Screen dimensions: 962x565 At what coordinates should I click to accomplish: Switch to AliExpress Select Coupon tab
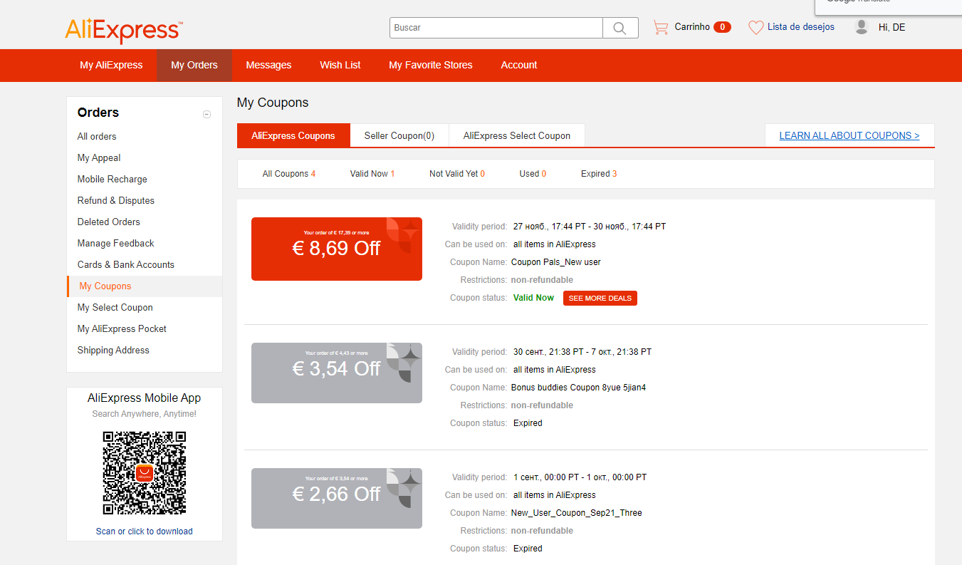pos(517,135)
